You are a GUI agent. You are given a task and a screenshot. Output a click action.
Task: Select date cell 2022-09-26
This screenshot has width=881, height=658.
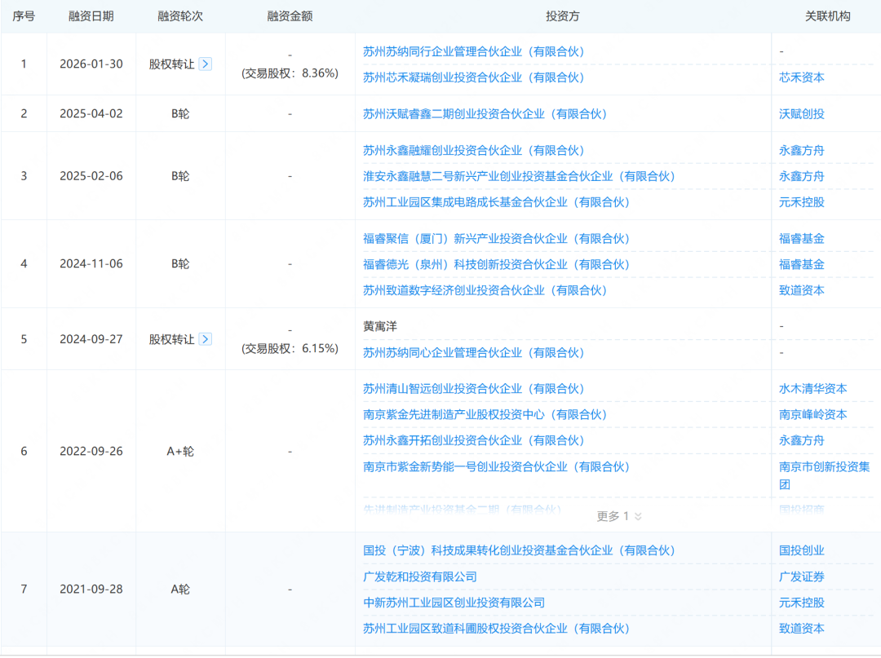(x=91, y=452)
